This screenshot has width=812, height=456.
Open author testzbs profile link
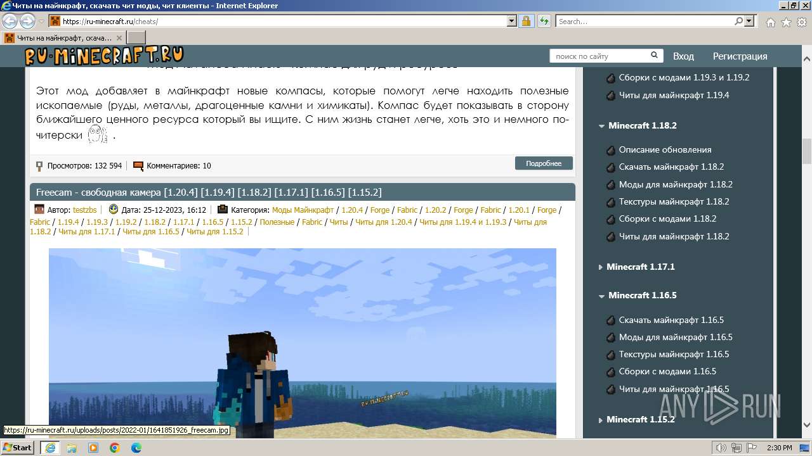[84, 210]
